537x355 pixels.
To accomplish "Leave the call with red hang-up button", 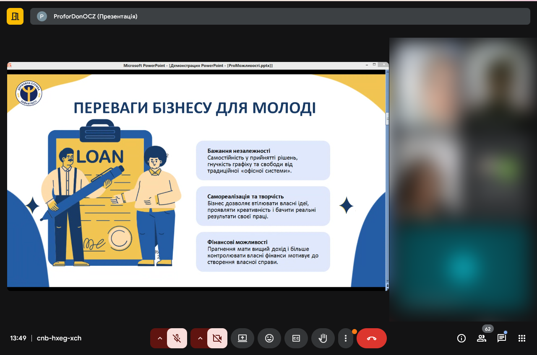I will pyautogui.click(x=372, y=338).
